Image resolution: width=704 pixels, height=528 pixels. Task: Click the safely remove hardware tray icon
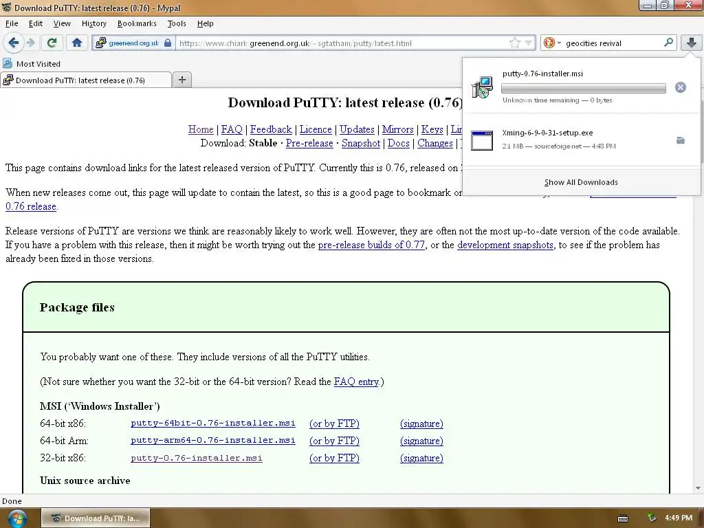(x=652, y=518)
